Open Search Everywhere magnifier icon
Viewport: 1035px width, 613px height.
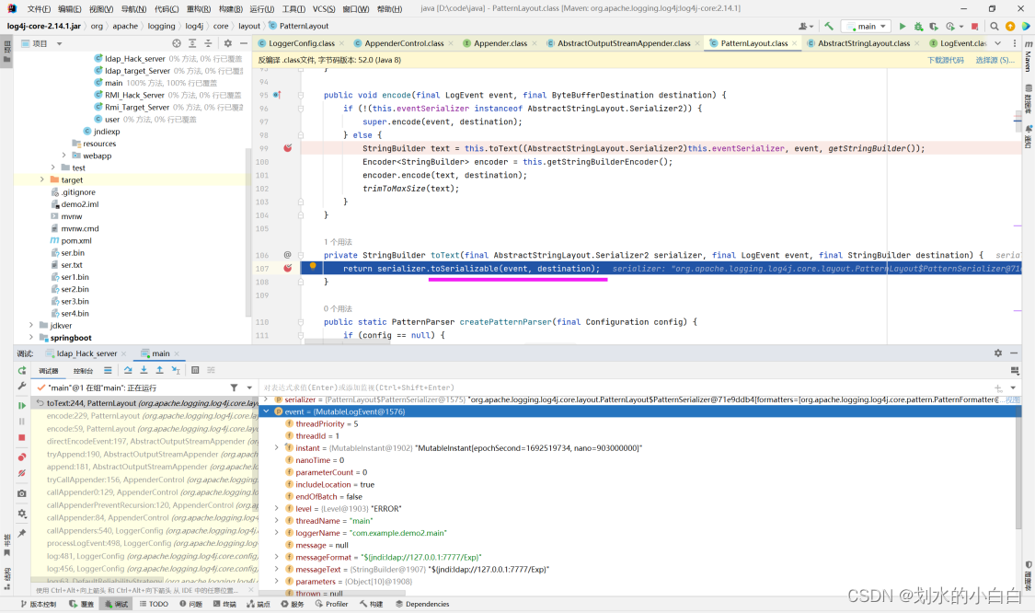pyautogui.click(x=995, y=27)
